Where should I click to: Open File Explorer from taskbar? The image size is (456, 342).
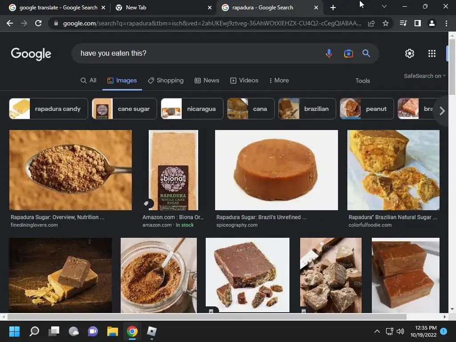tap(113, 331)
